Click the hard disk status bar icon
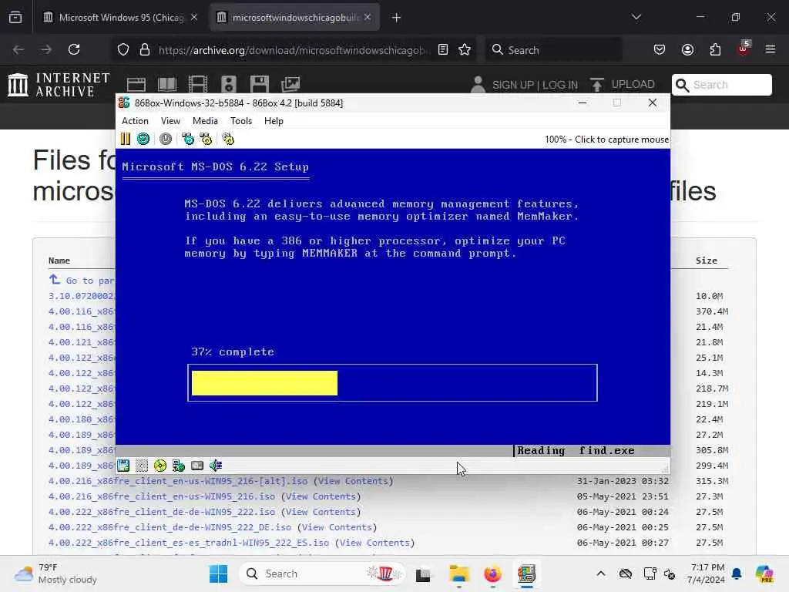The height and width of the screenshot is (592, 789). (x=197, y=466)
